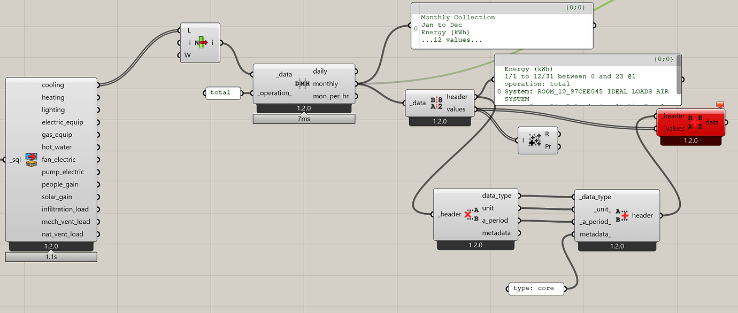Click the 'I' input of Mass Addition
Viewport: 738px width, 313px height.
coord(523,140)
